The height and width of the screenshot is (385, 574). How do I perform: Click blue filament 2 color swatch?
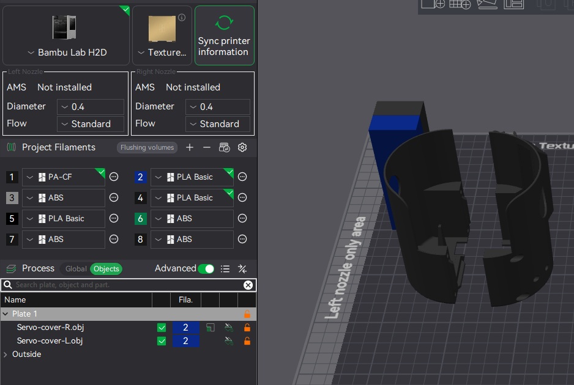pos(140,177)
